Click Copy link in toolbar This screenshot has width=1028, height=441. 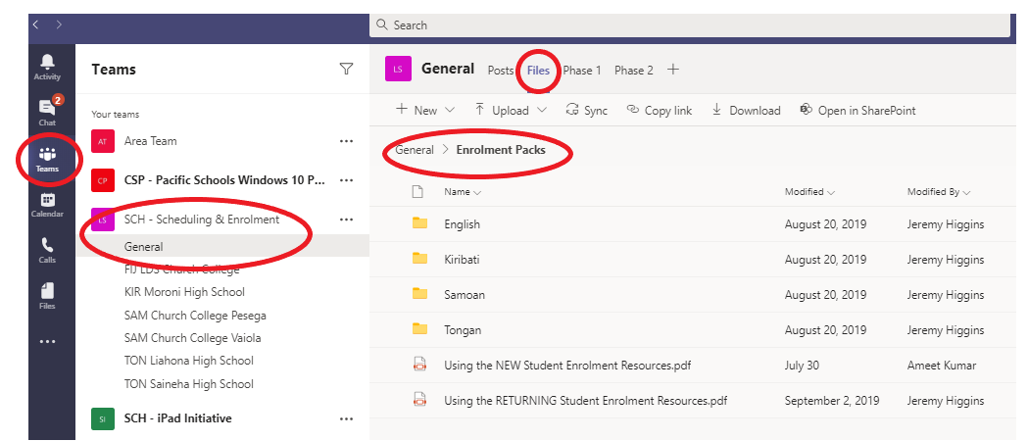(x=659, y=110)
